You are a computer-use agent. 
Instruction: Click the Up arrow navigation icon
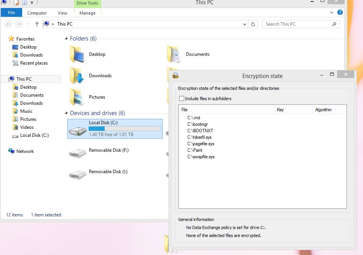[37, 24]
